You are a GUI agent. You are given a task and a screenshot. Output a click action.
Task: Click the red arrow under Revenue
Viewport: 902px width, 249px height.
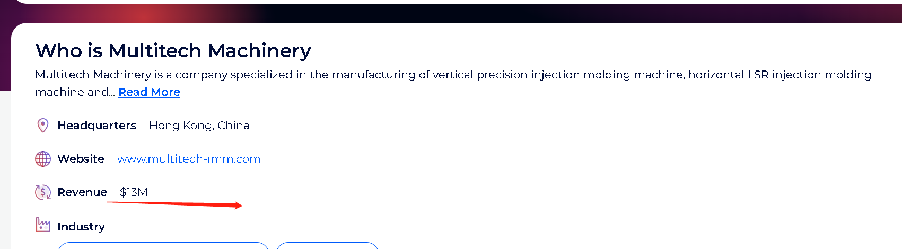pos(175,204)
